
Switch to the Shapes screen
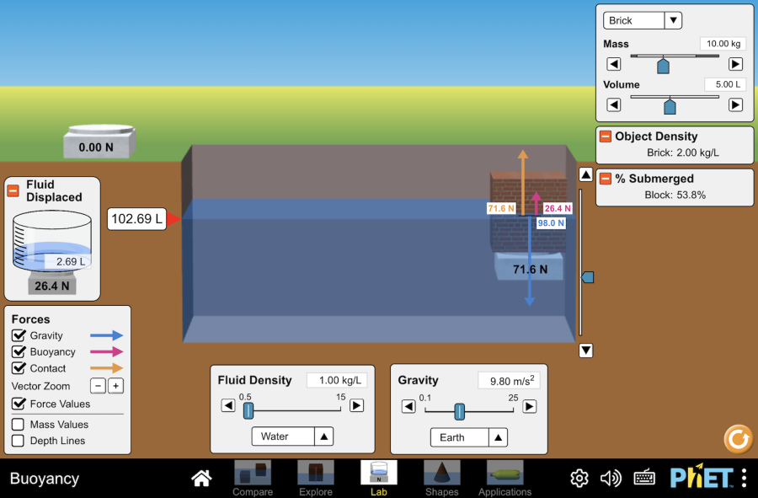[x=441, y=478]
